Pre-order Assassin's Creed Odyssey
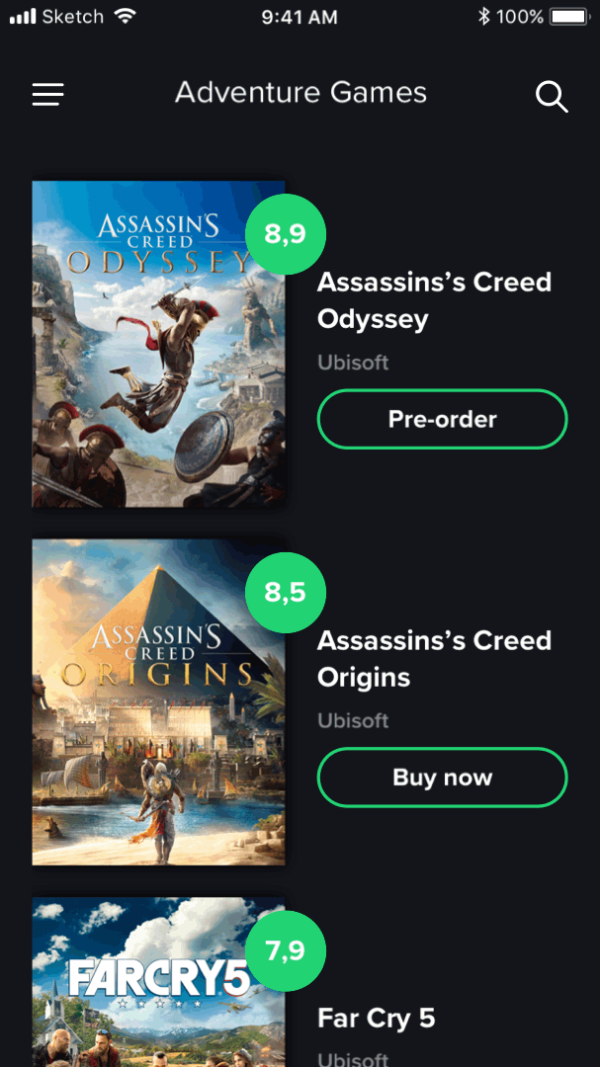 point(443,419)
